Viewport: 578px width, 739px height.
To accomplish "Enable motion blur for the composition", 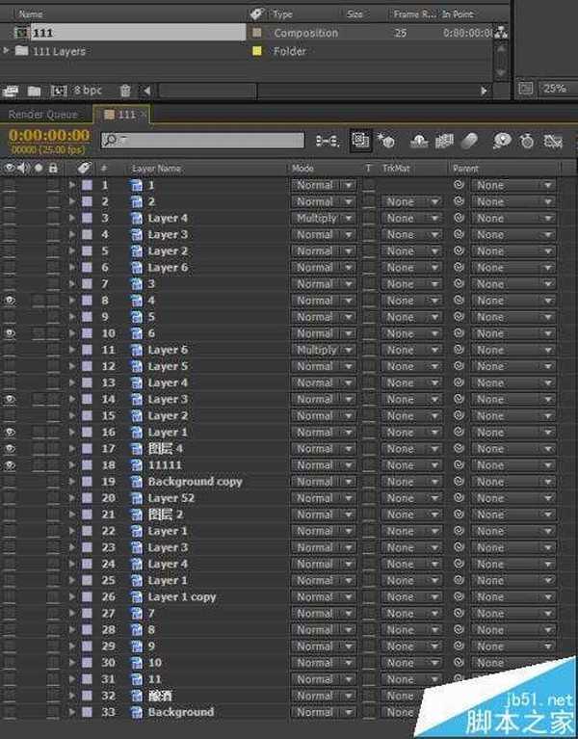I will click(469, 141).
